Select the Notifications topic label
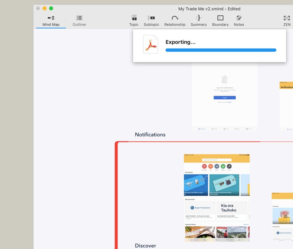The image size is (293, 249). [x=150, y=135]
